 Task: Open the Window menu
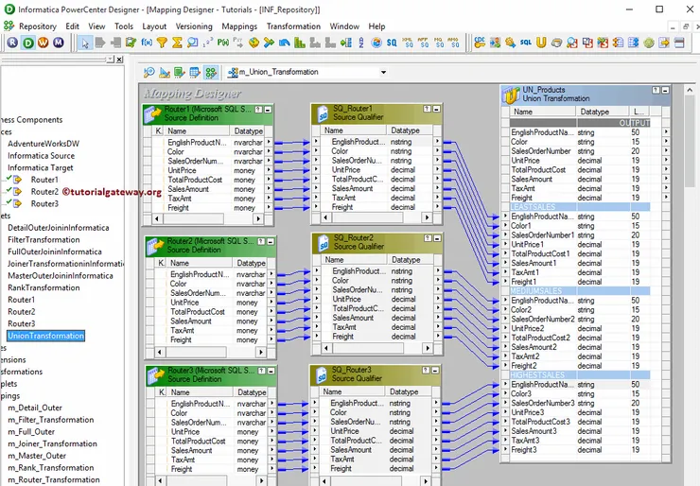[344, 26]
